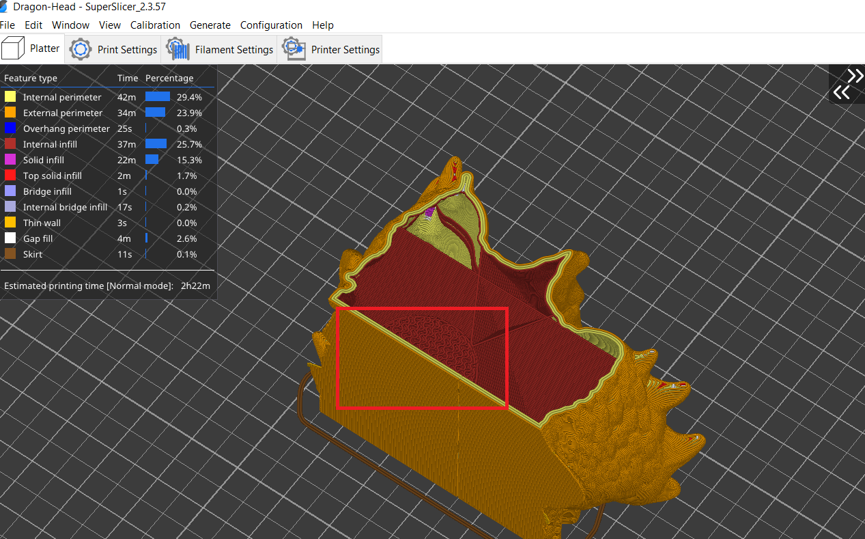This screenshot has width=865, height=539.
Task: Click the Bridge infill label
Action: pos(47,192)
